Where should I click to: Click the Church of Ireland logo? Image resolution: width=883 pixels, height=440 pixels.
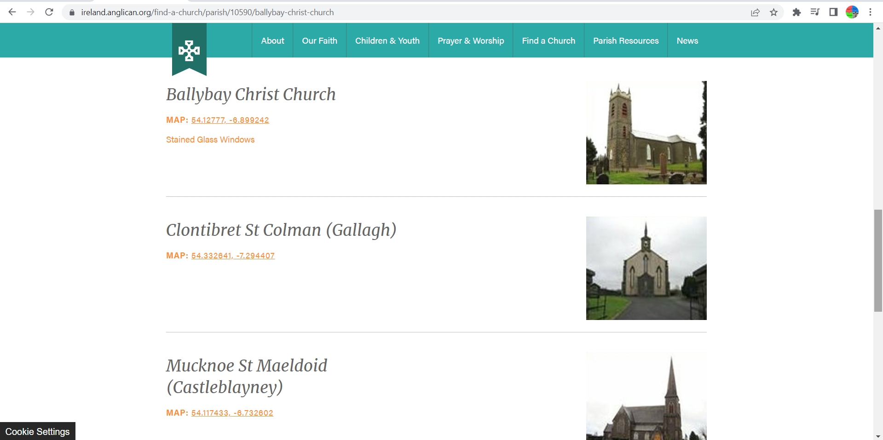click(x=189, y=50)
